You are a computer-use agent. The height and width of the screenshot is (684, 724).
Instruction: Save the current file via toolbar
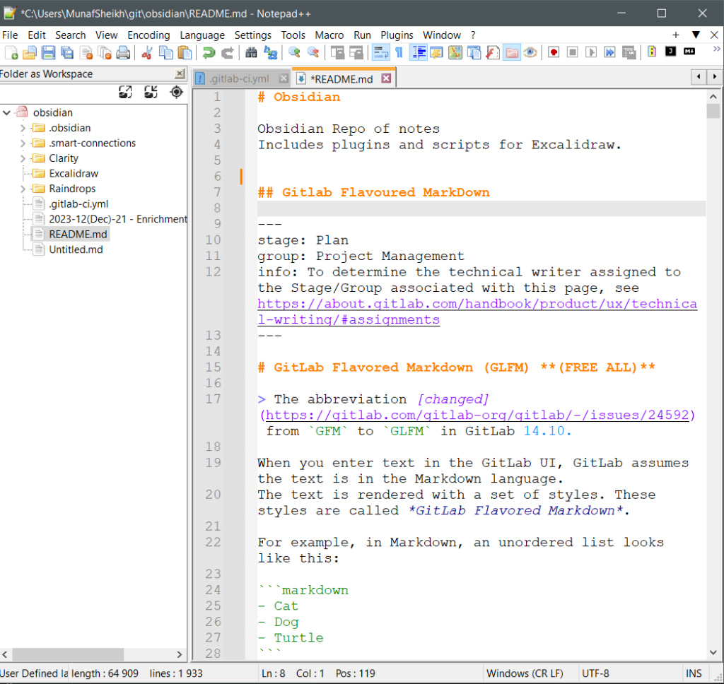(x=49, y=53)
